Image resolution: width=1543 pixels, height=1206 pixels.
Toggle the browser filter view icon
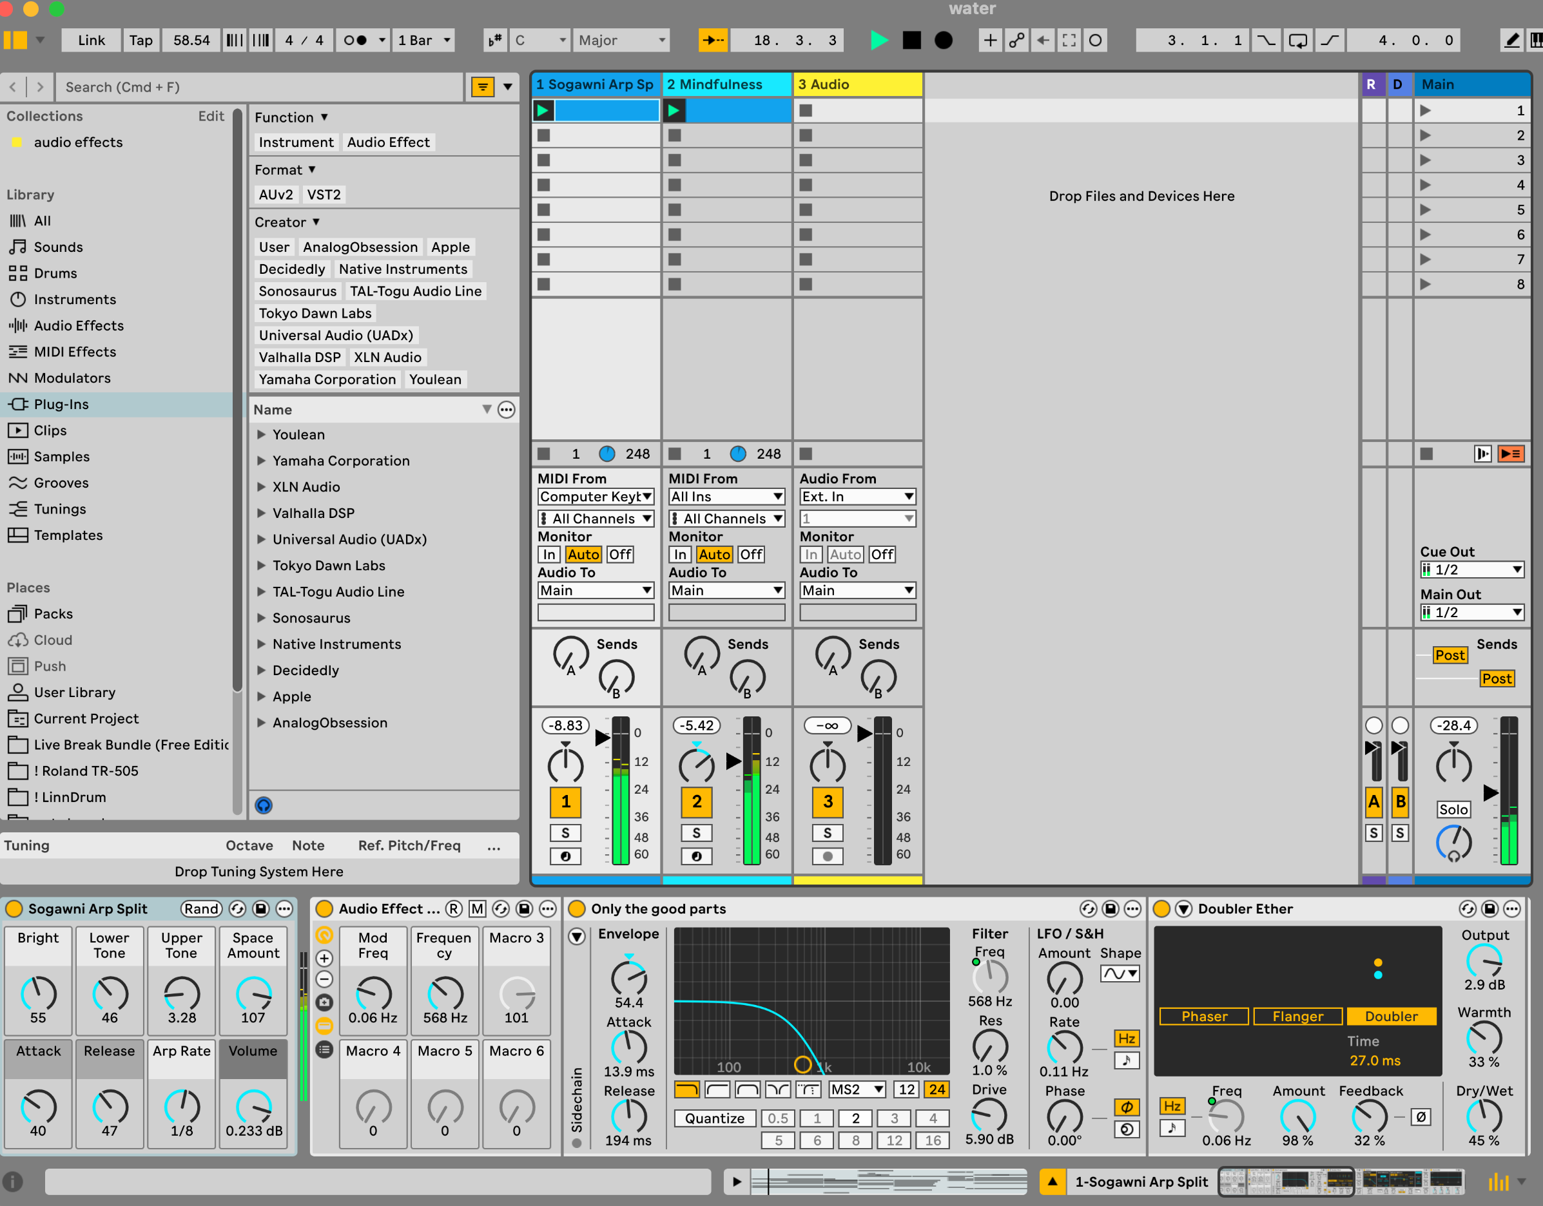[x=483, y=87]
